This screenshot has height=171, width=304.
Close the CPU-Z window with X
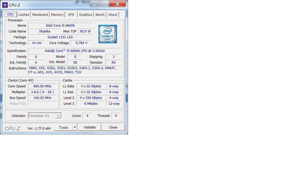click(117, 4)
